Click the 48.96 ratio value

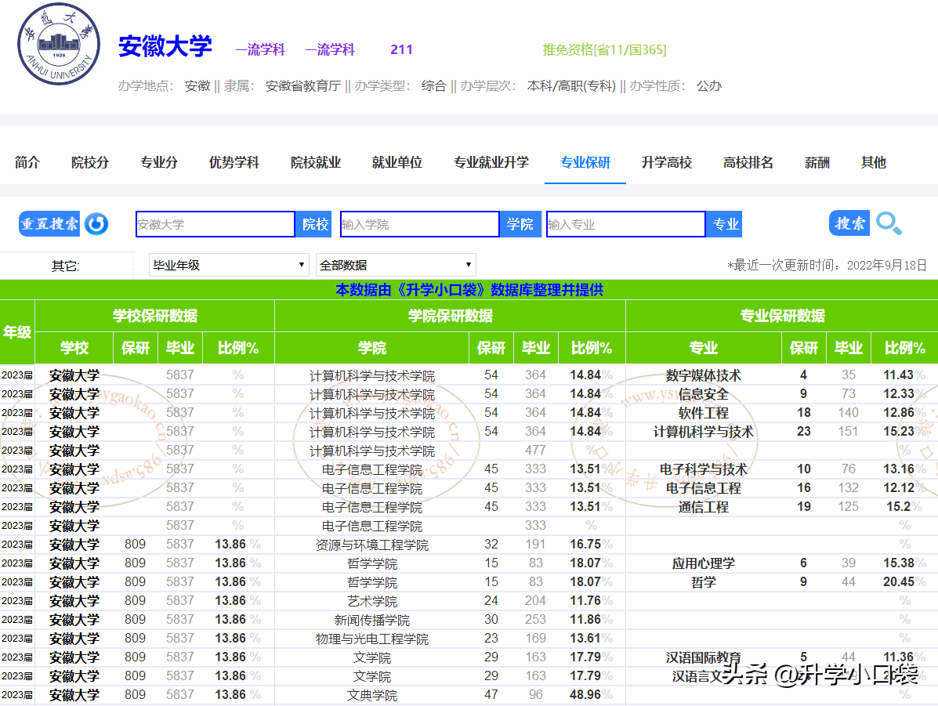(x=585, y=694)
